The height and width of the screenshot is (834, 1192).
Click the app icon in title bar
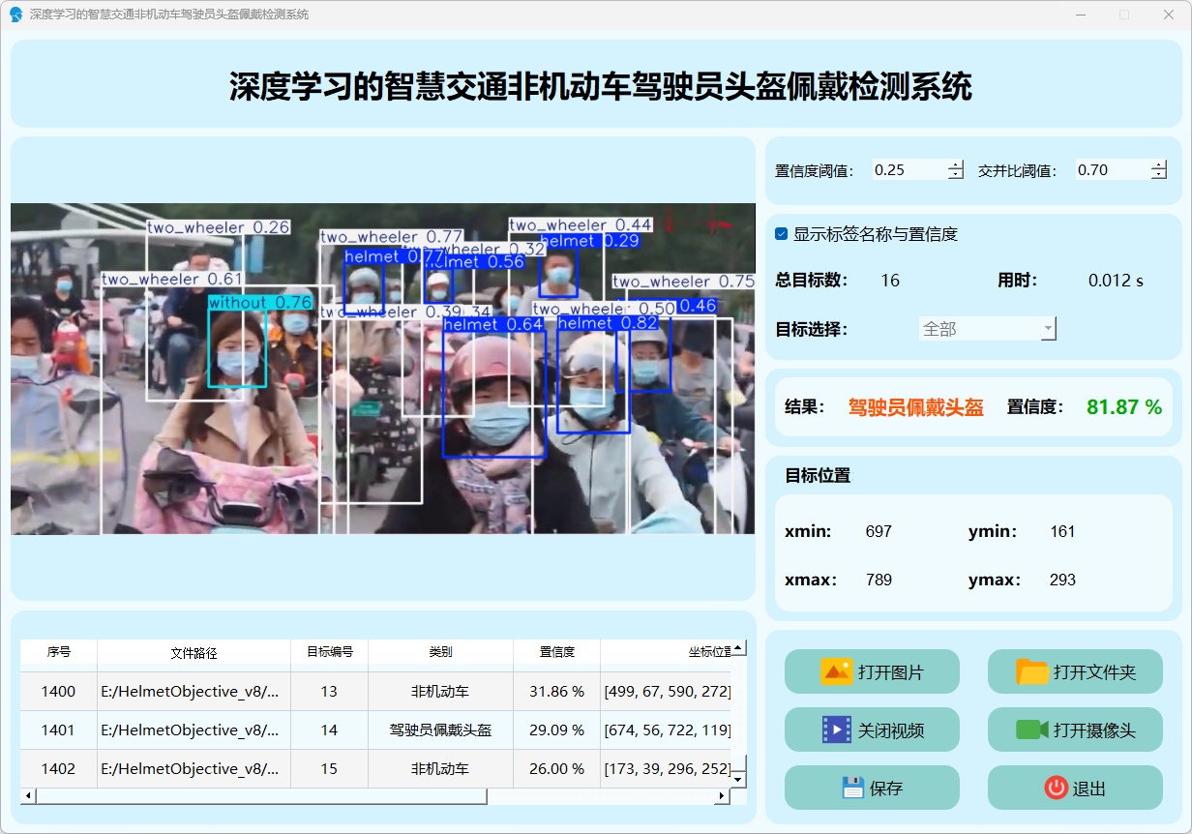15,15
